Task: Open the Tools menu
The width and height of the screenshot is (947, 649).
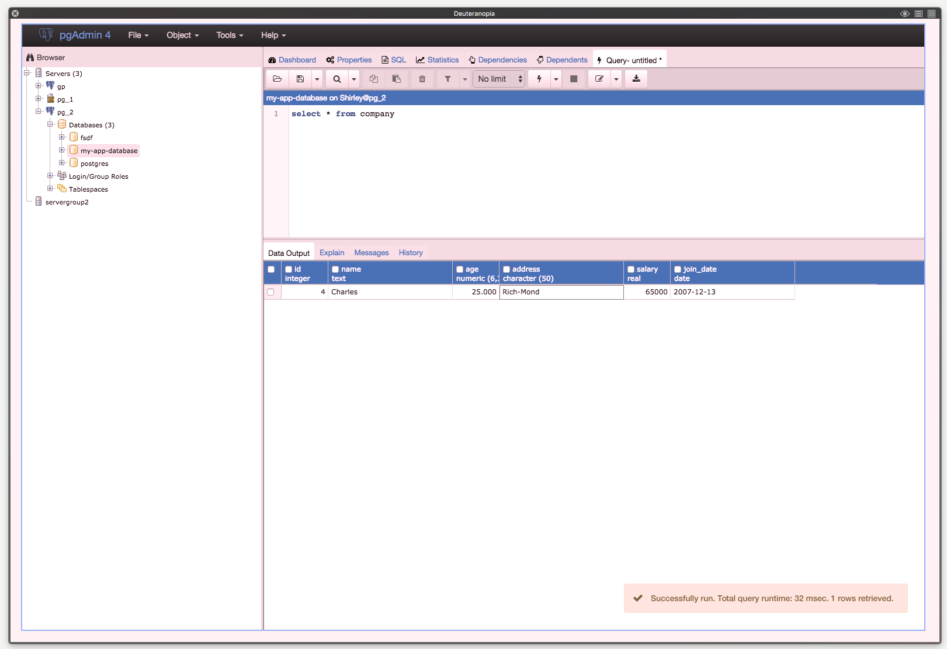Action: coord(229,35)
